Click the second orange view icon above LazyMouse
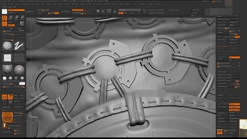The image size is (247, 139). pos(10,97)
